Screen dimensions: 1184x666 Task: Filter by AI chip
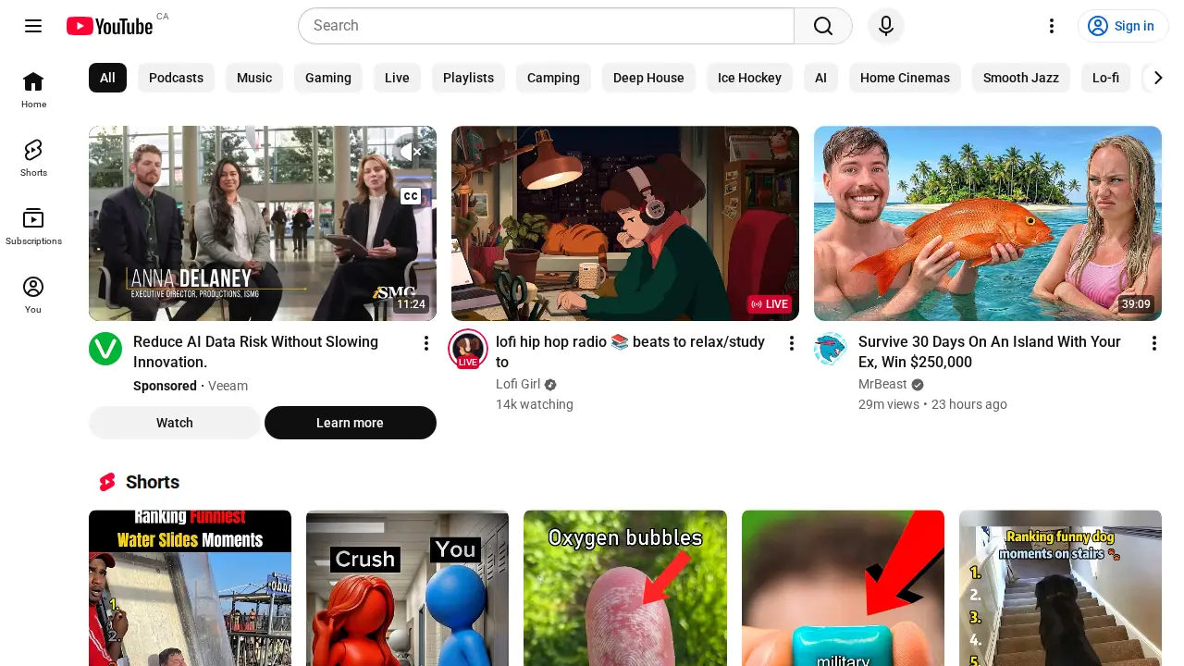point(820,78)
